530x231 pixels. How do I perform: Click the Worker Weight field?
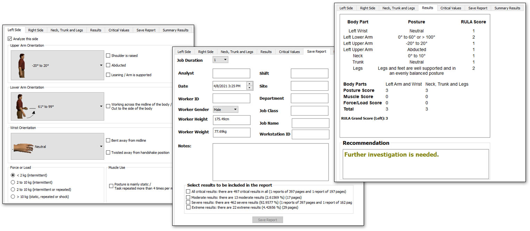click(x=232, y=132)
